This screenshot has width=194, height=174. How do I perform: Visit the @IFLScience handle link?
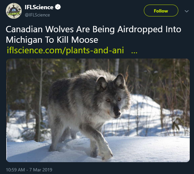37,15
